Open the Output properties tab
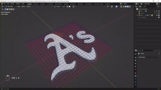The width and height of the screenshot is (161, 90). pyautogui.click(x=136, y=60)
